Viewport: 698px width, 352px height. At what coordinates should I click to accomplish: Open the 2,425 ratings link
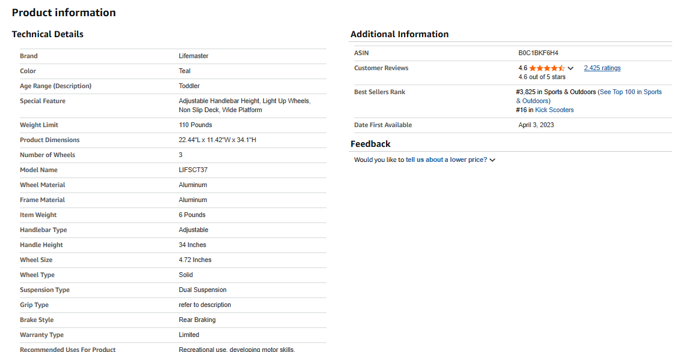click(602, 68)
